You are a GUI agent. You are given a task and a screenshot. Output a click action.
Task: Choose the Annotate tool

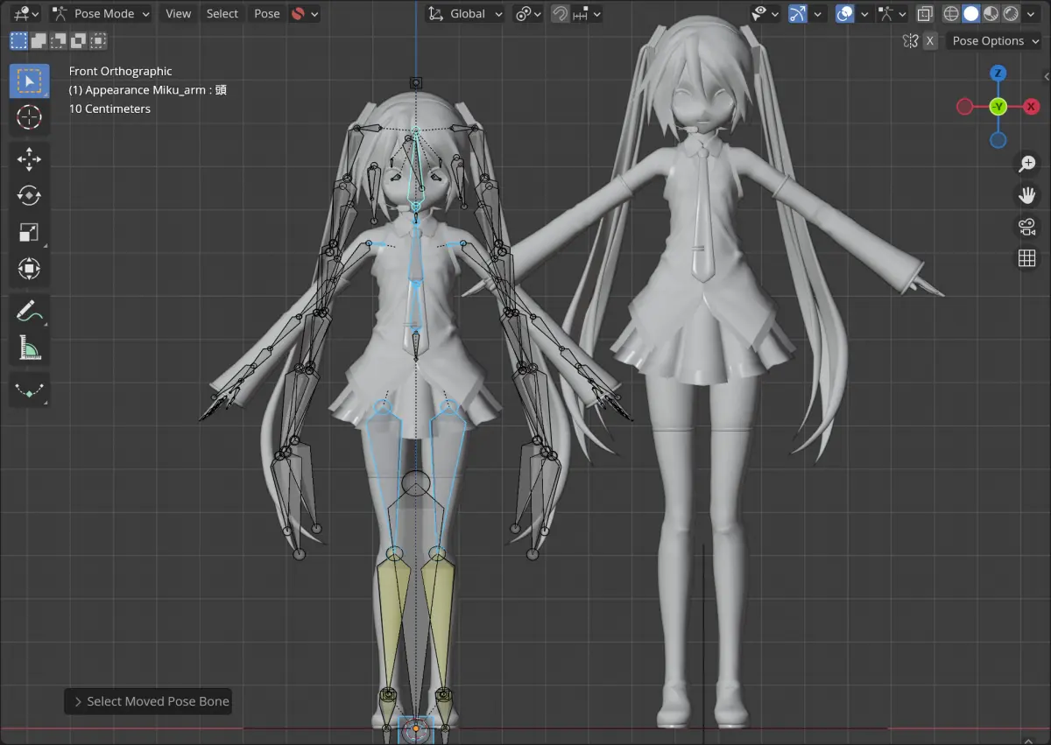coord(29,311)
